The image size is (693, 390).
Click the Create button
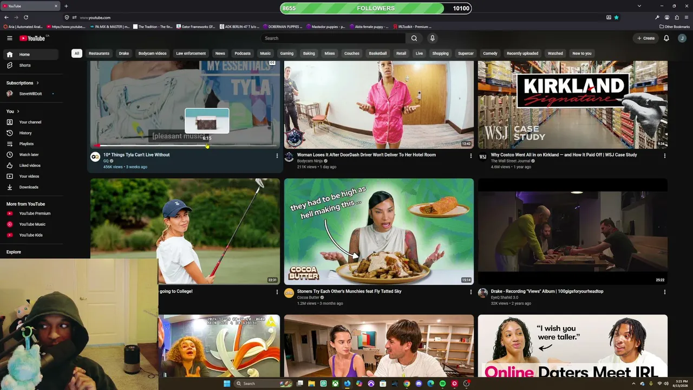[646, 38]
